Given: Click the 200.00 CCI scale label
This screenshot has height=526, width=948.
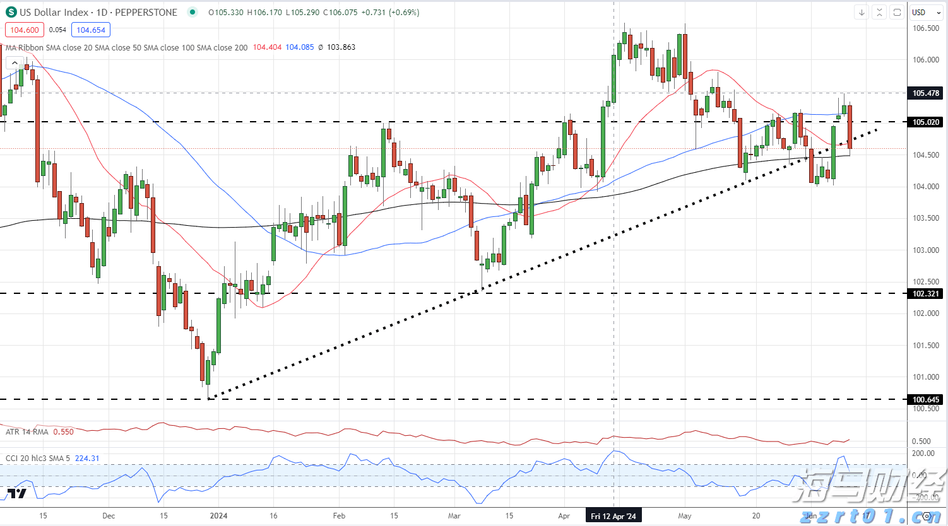Looking at the screenshot, I should [923, 453].
